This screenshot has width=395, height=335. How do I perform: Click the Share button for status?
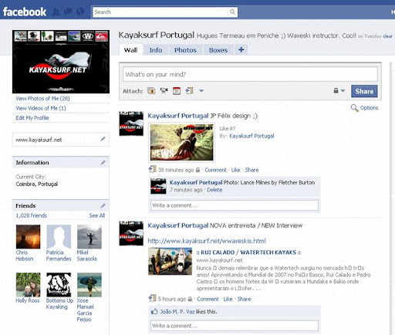point(364,91)
